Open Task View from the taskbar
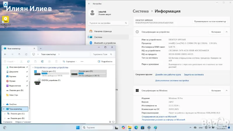The height and width of the screenshot is (131, 233). pyautogui.click(x=116, y=128)
